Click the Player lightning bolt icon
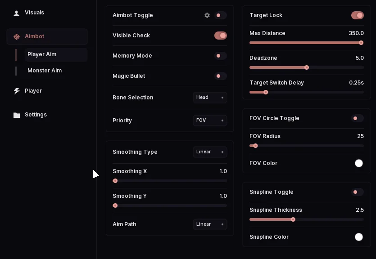Screen dimensions: 376x259 17,91
